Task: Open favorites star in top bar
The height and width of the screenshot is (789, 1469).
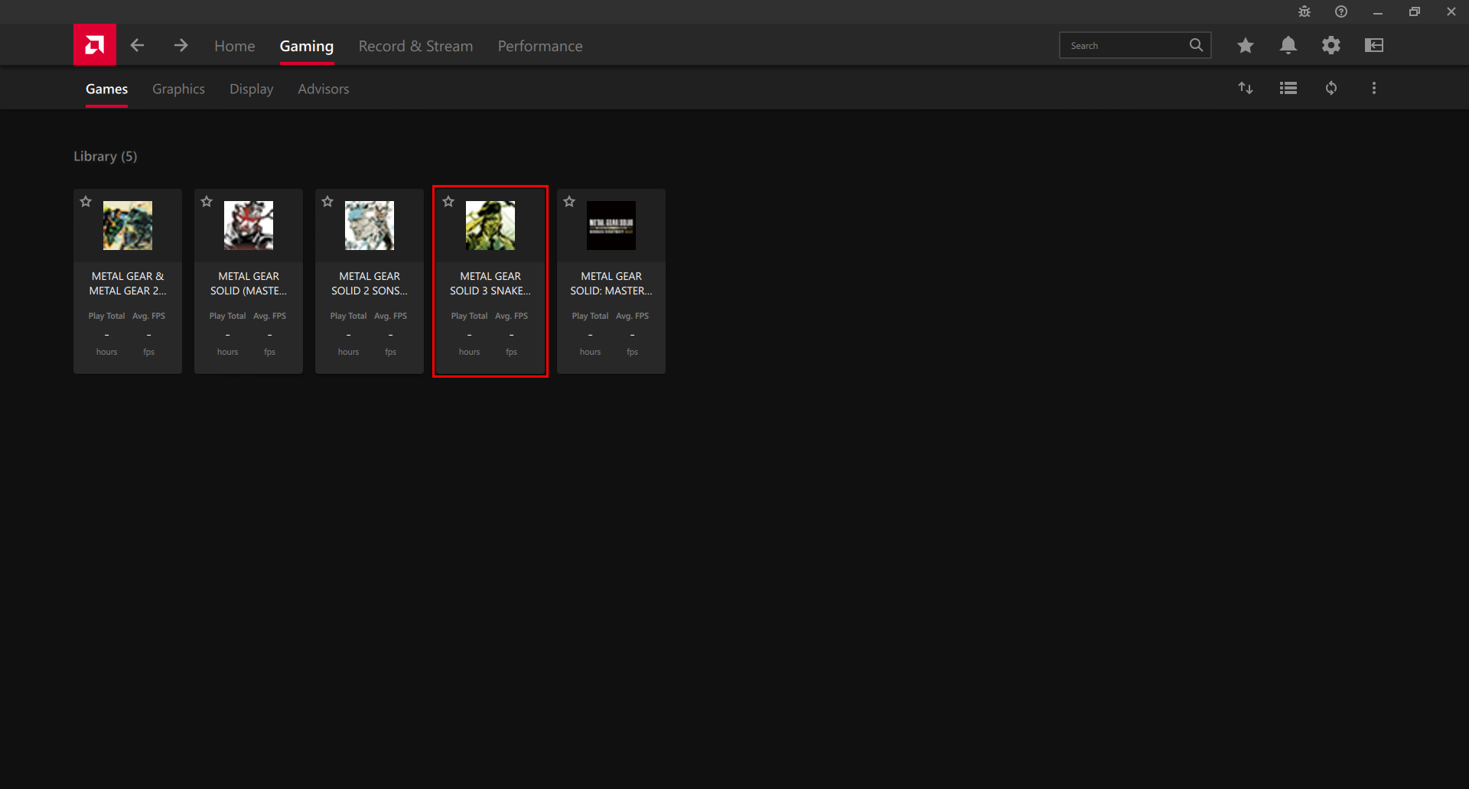Action: pos(1246,45)
